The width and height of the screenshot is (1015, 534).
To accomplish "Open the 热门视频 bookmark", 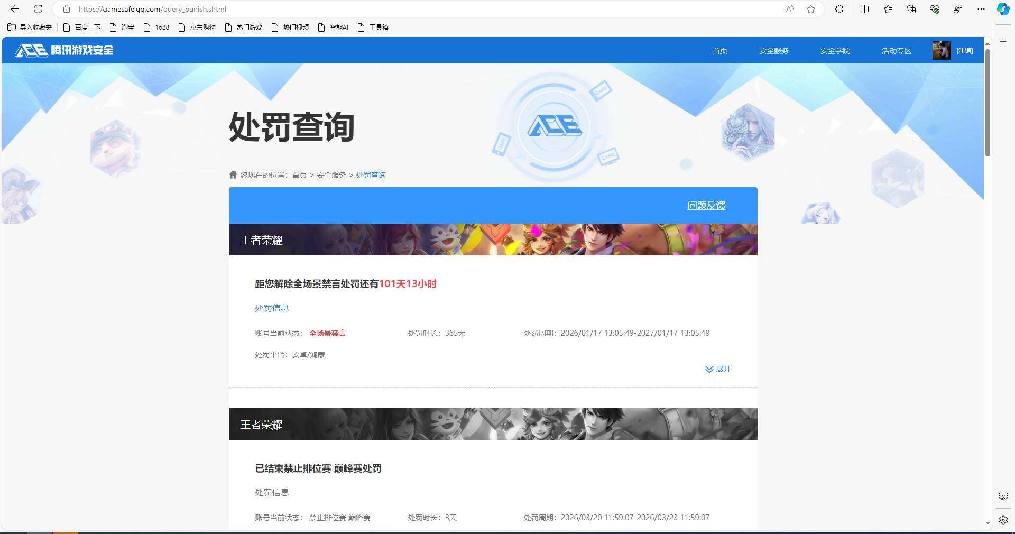I will click(x=290, y=27).
